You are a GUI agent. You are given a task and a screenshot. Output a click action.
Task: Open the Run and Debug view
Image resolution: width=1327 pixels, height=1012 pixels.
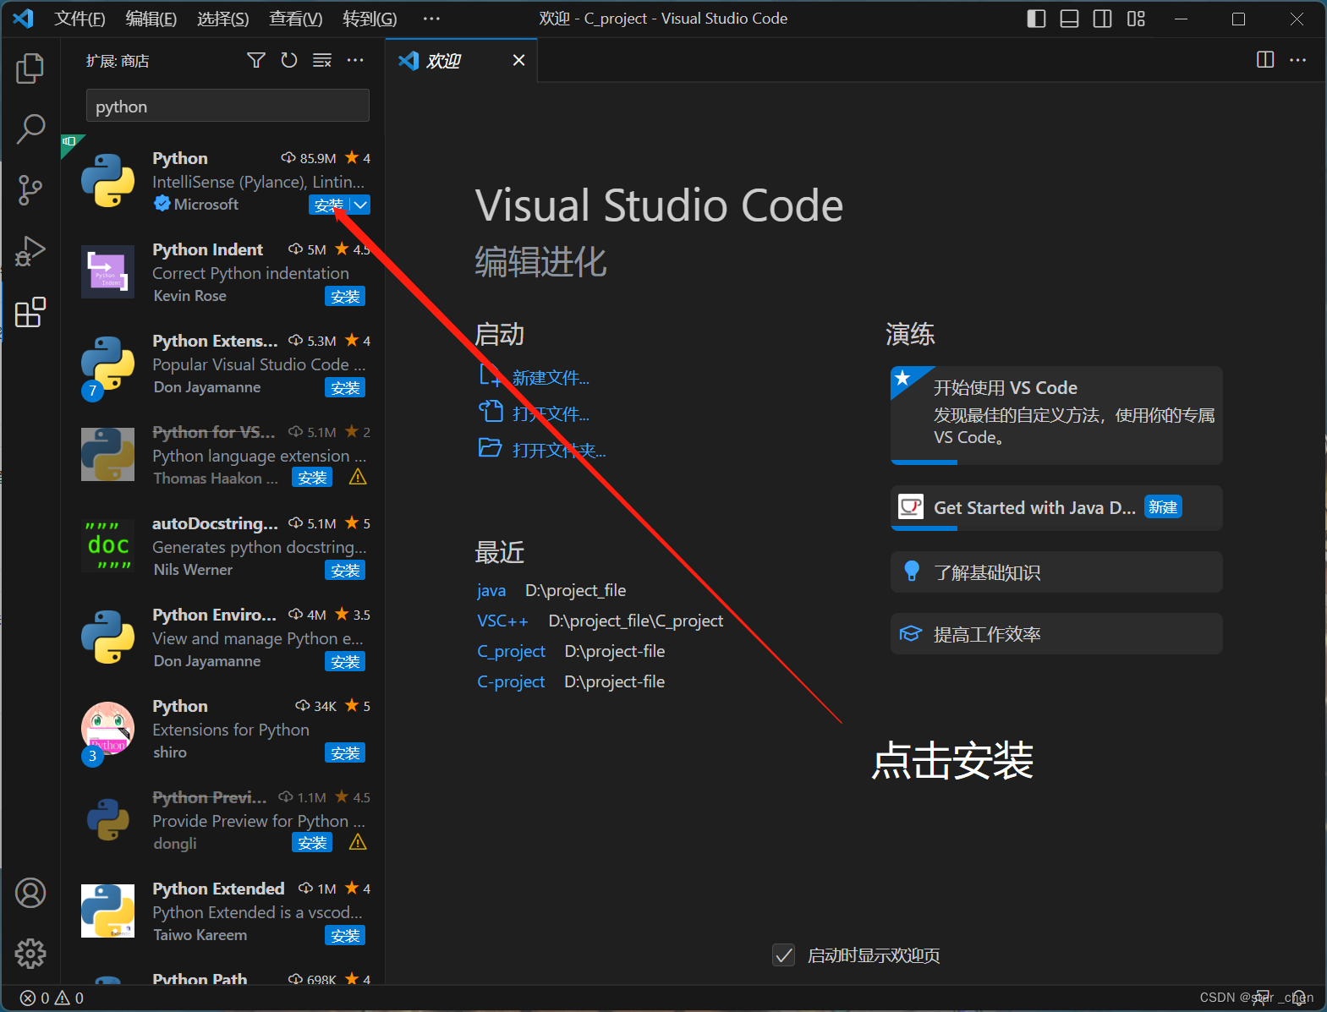coord(30,251)
